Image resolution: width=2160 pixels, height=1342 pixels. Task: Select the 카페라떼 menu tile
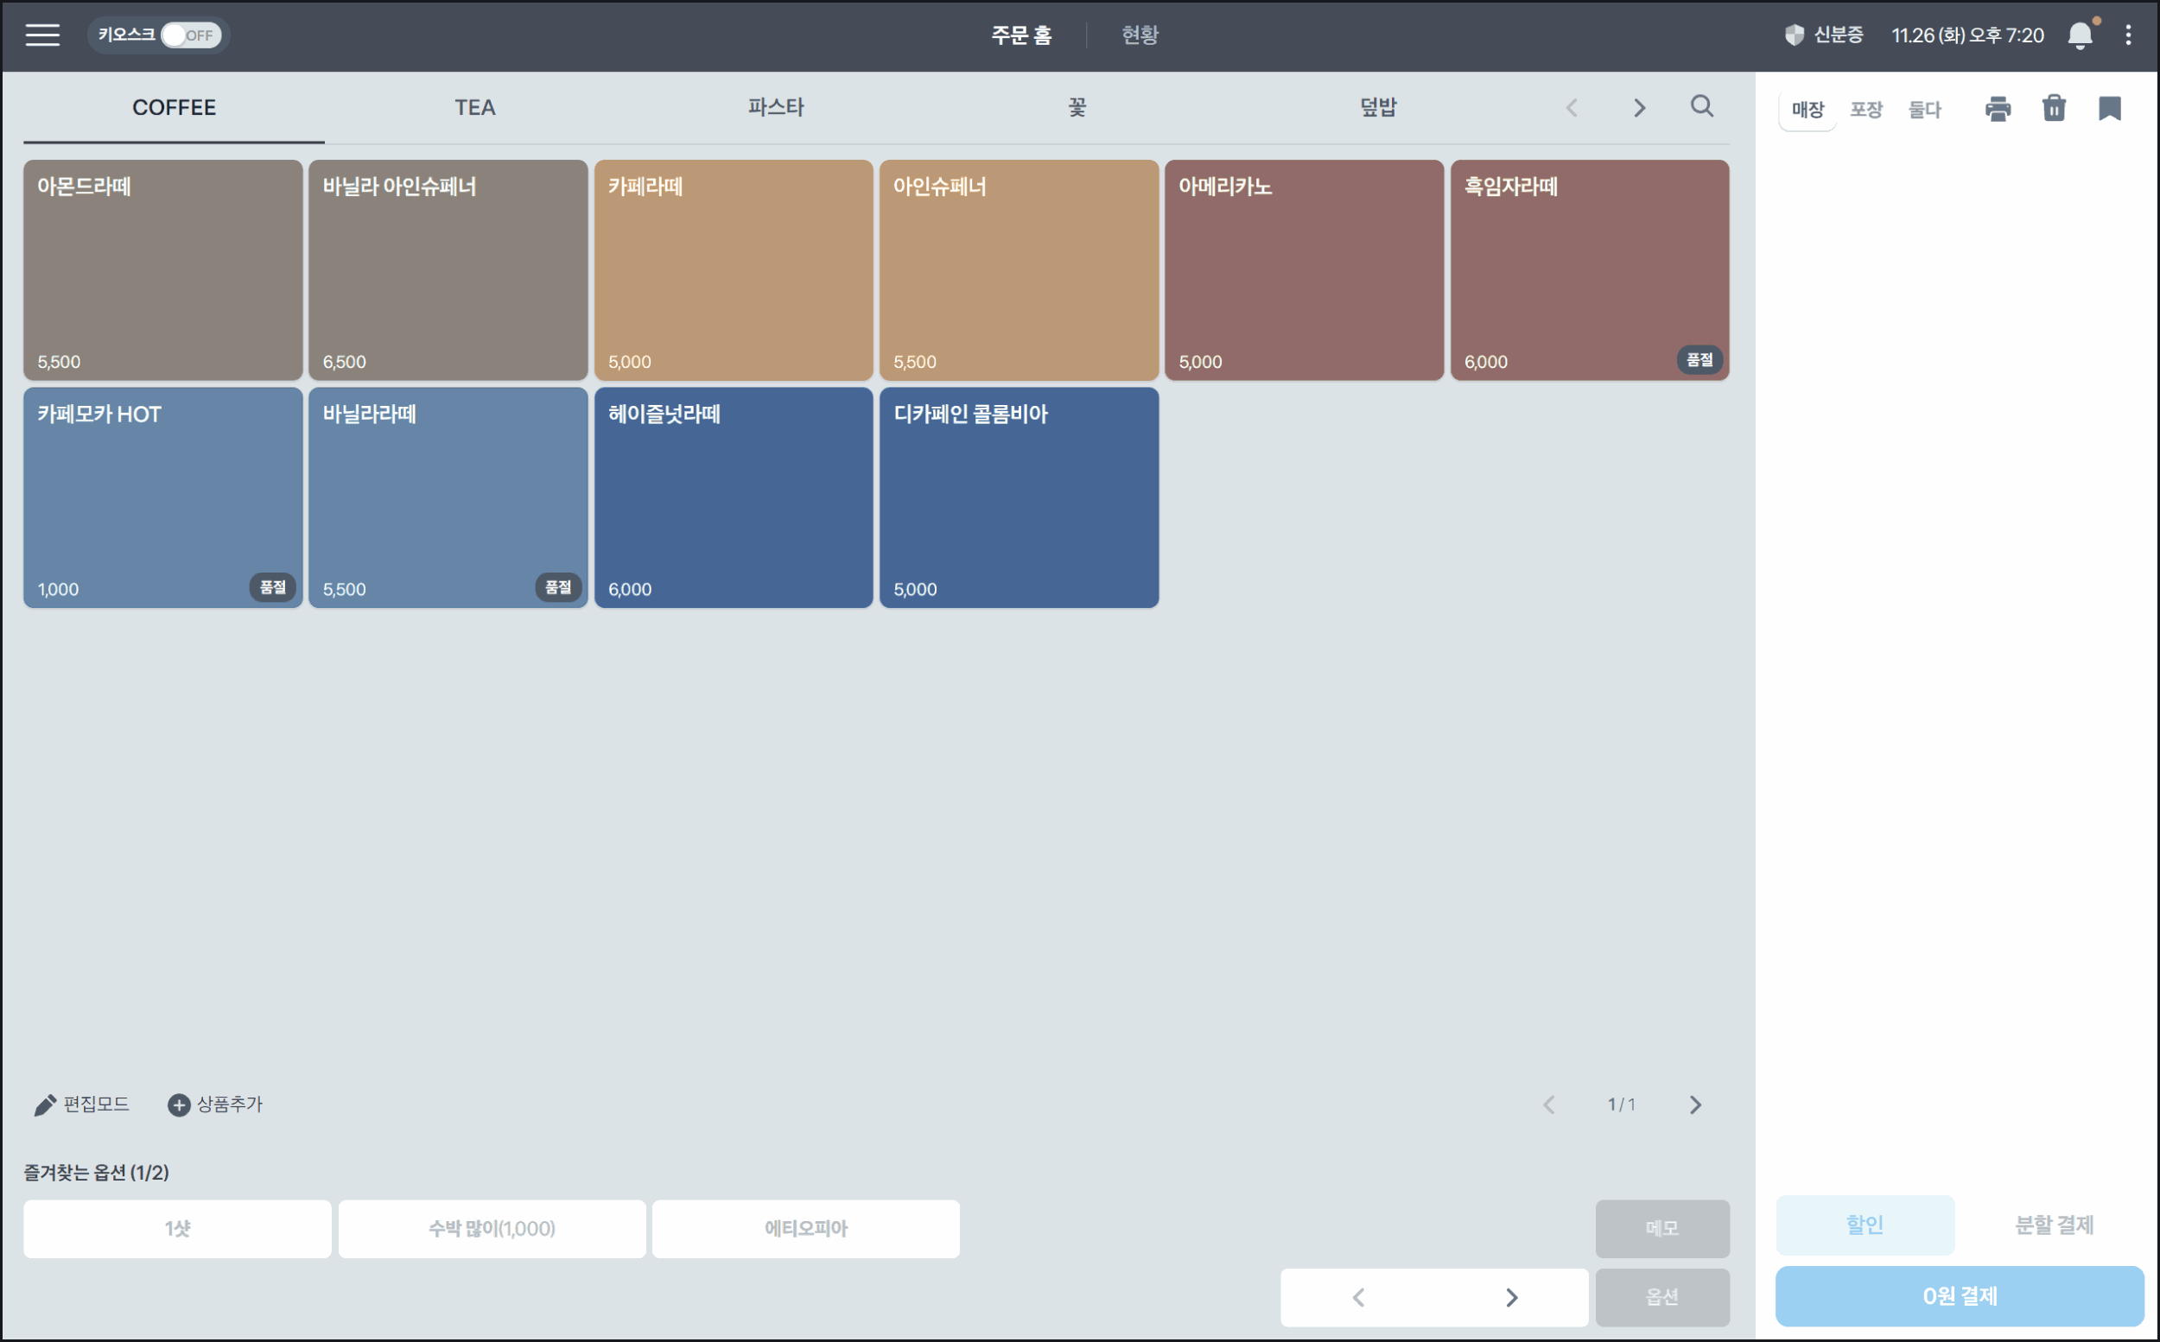pyautogui.click(x=734, y=269)
